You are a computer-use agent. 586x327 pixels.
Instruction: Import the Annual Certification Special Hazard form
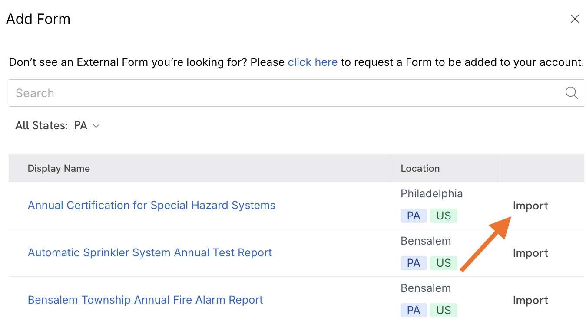coord(530,206)
